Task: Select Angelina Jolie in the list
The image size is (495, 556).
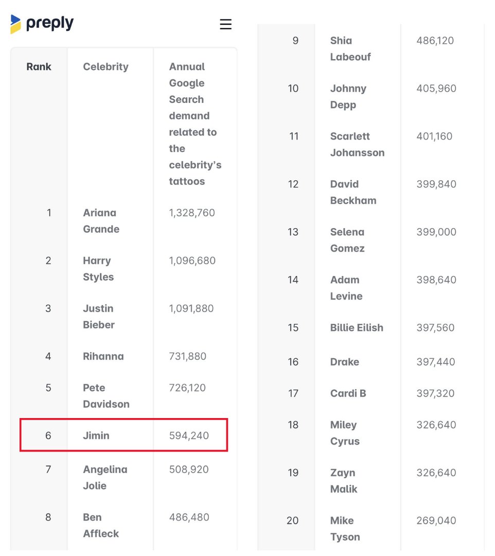Action: 104,477
